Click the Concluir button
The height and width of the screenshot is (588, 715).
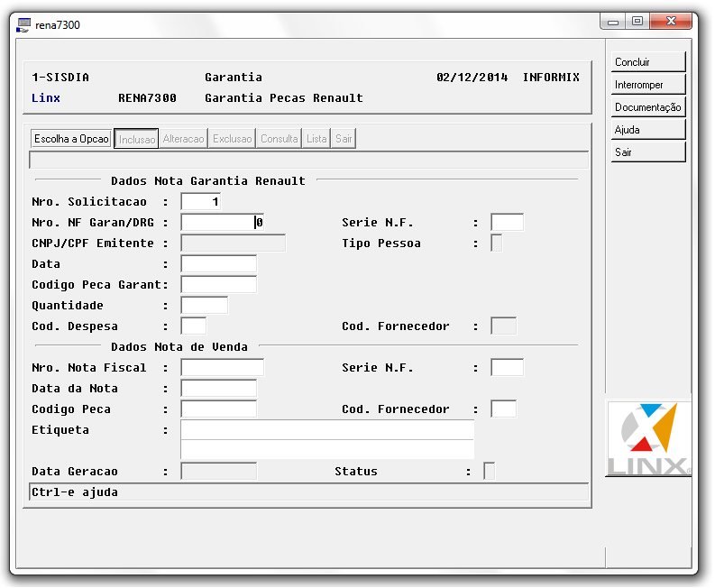(x=648, y=62)
